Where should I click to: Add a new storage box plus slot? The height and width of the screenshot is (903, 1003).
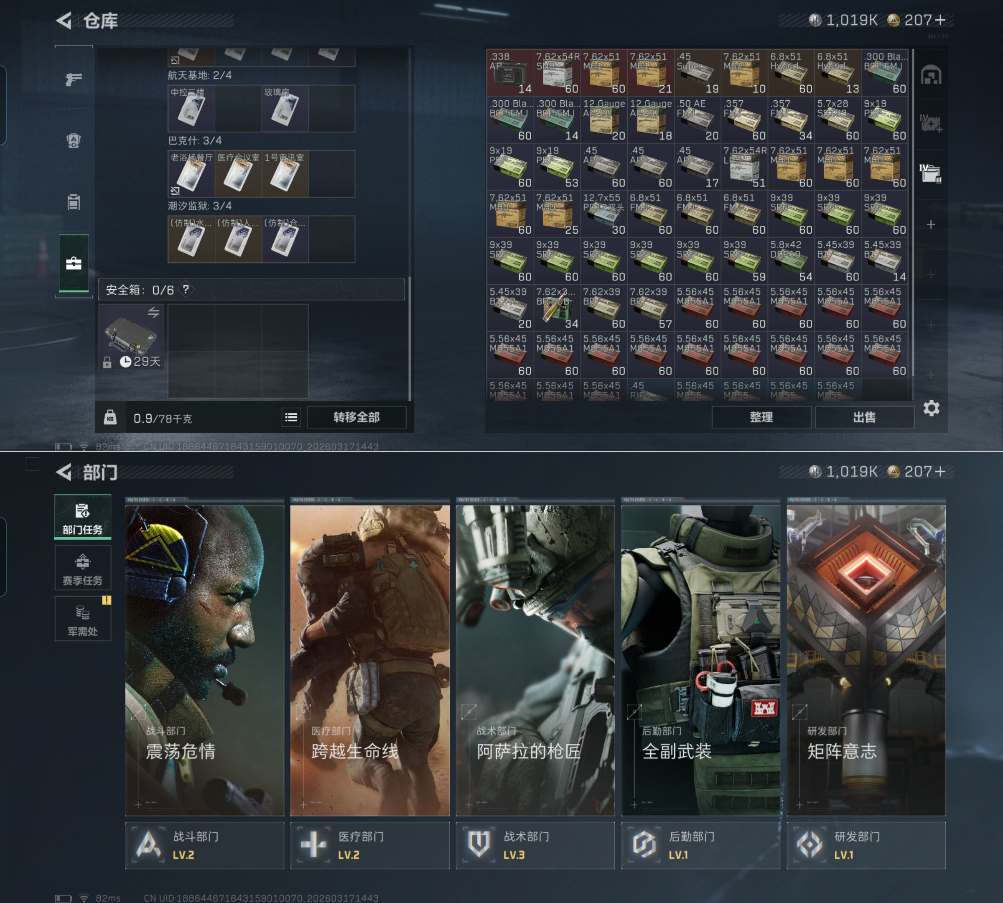(x=931, y=225)
